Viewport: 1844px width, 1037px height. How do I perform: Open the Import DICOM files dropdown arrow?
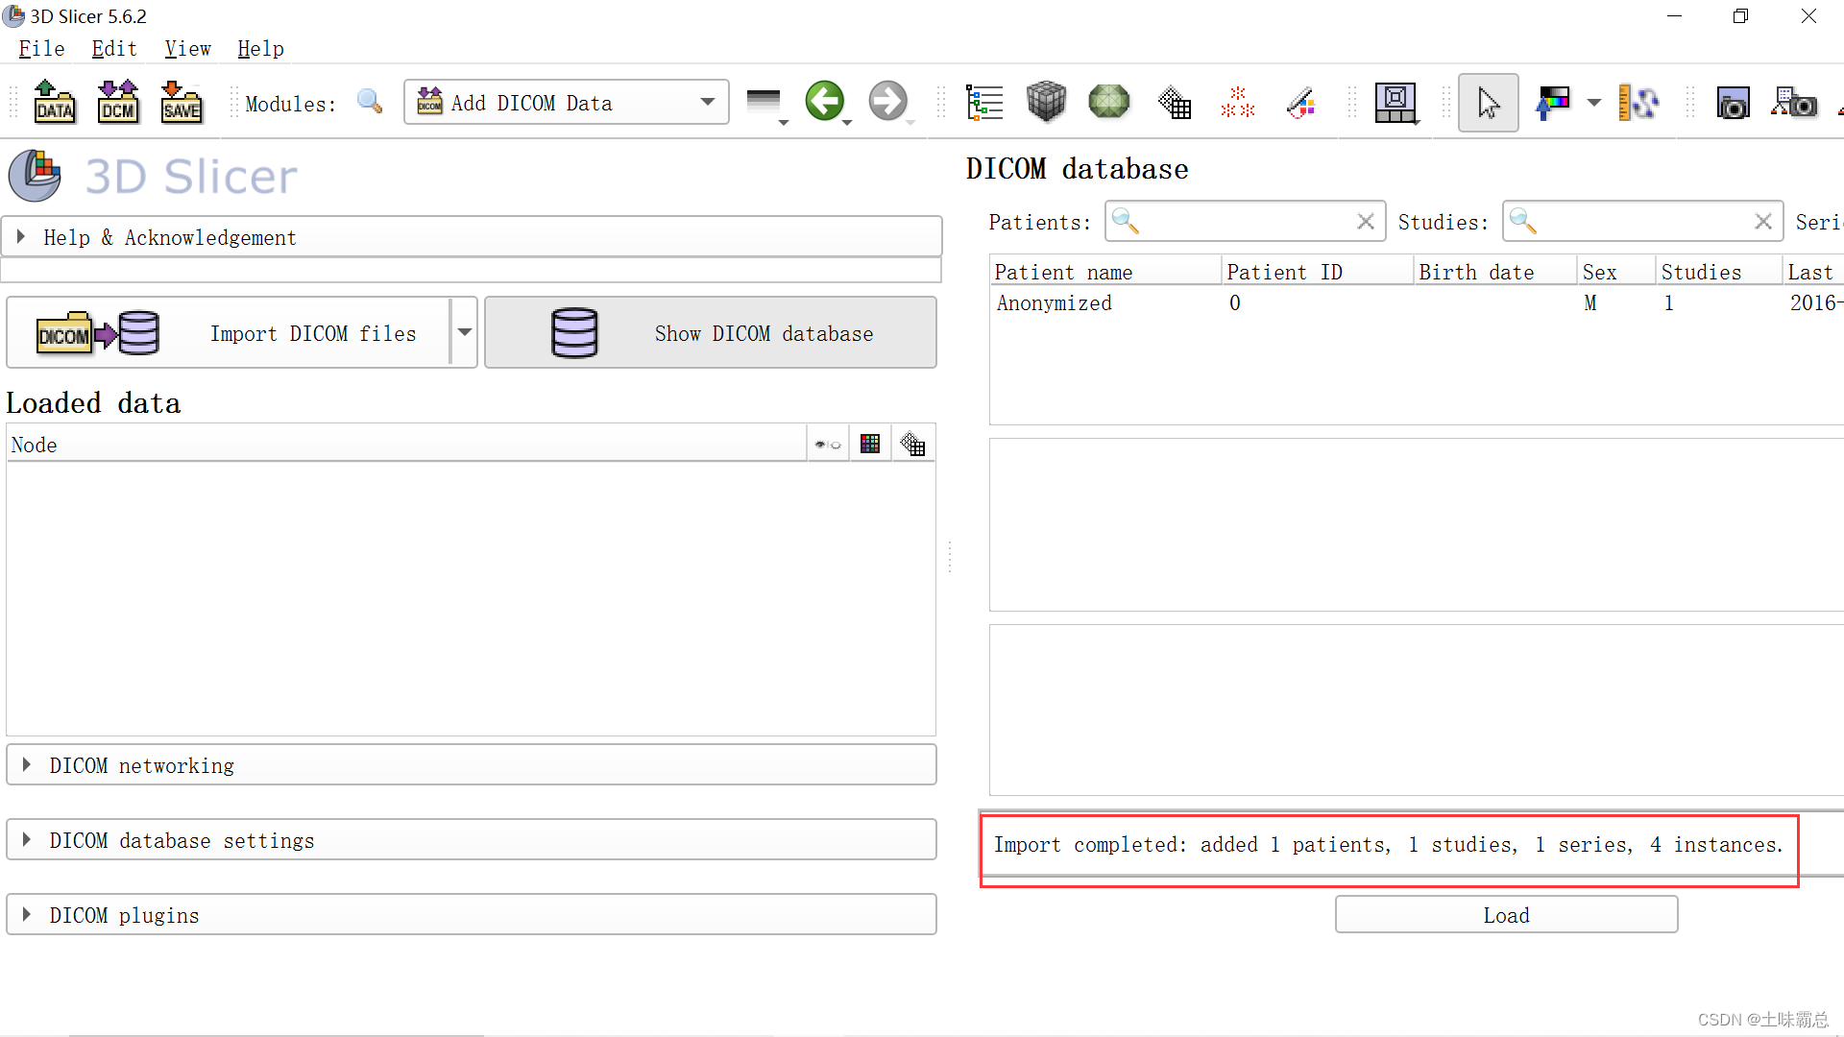tap(465, 332)
